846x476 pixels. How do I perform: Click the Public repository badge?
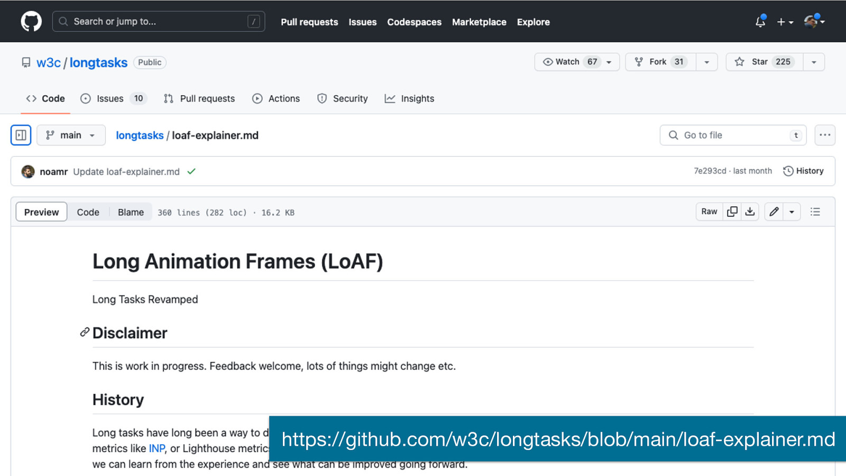pos(150,62)
